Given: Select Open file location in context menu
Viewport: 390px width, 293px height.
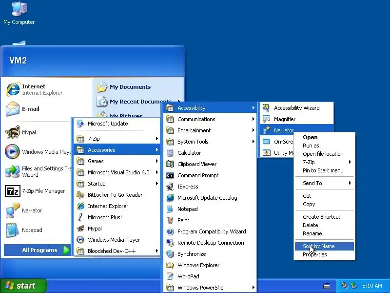Looking at the screenshot, I should coord(324,154).
